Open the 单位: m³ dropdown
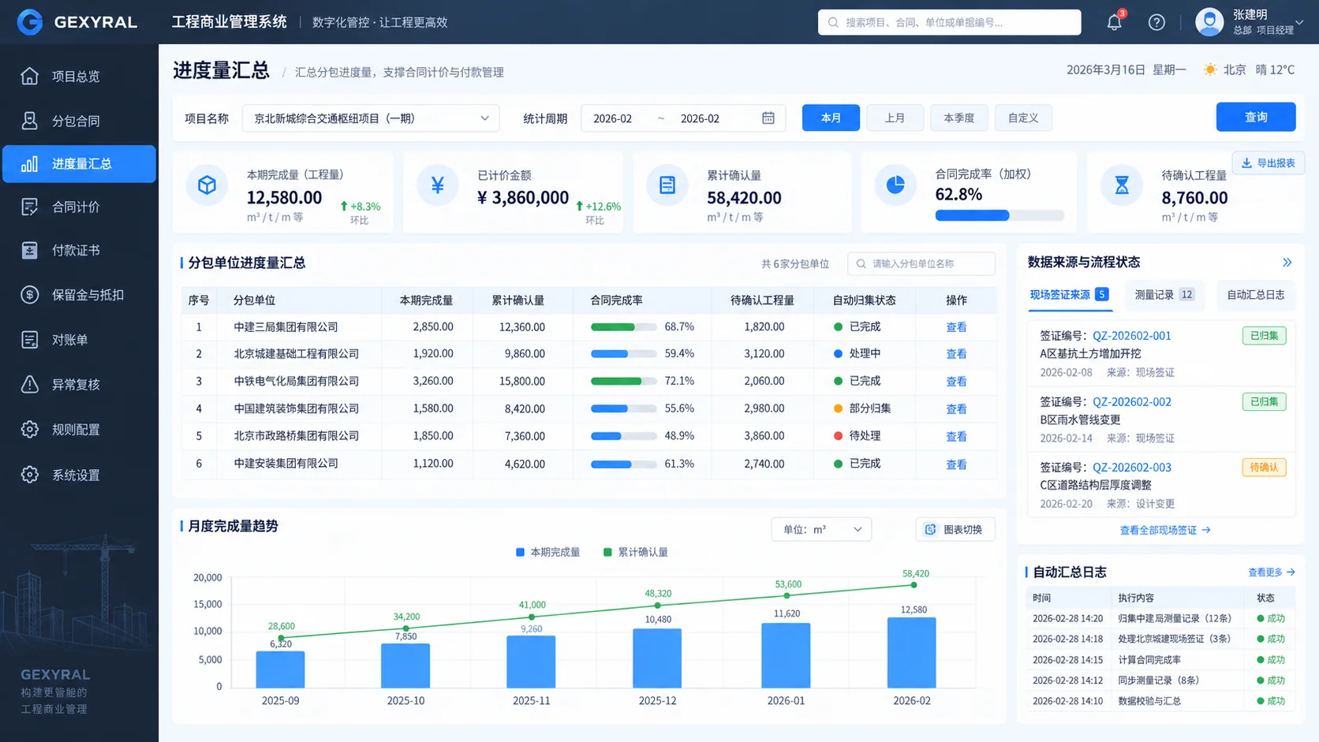Screen dimensions: 1319x742 click(x=821, y=529)
